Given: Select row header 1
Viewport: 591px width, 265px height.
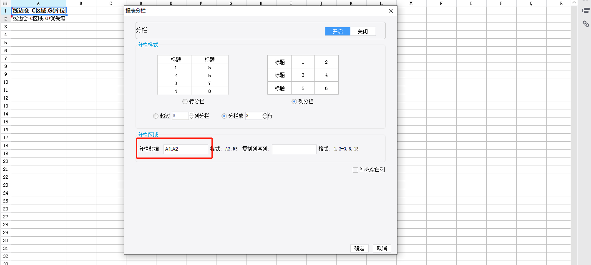Looking at the screenshot, I should click(x=5, y=10).
